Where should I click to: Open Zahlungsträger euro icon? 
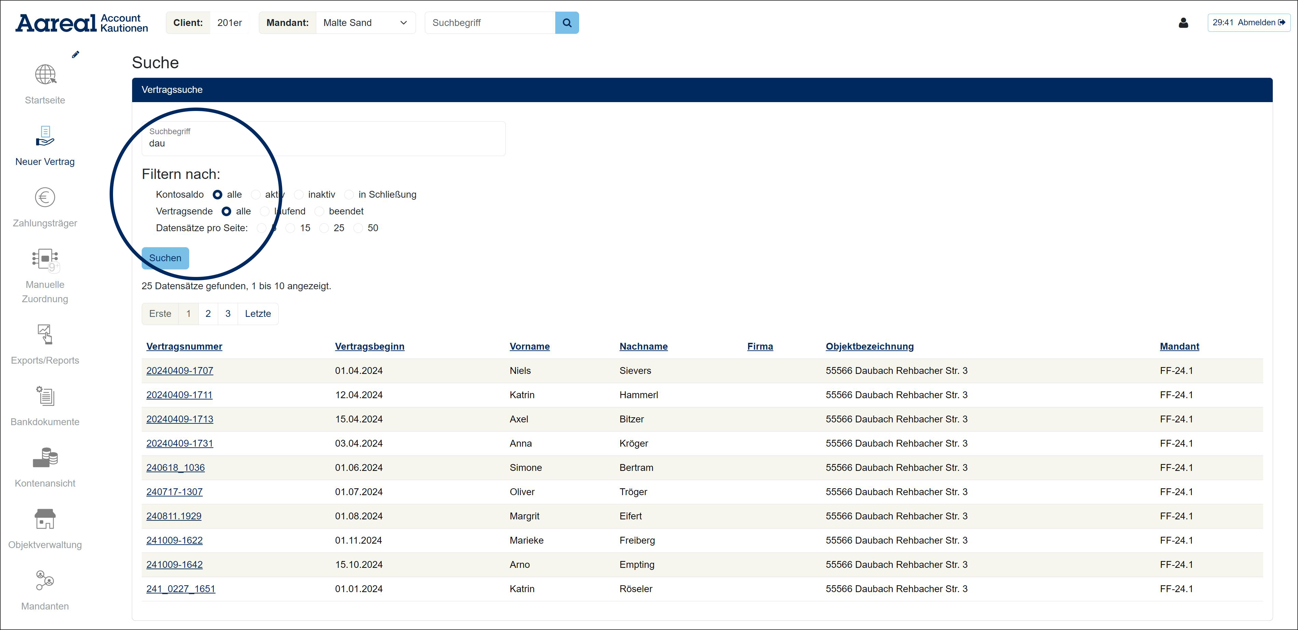45,198
